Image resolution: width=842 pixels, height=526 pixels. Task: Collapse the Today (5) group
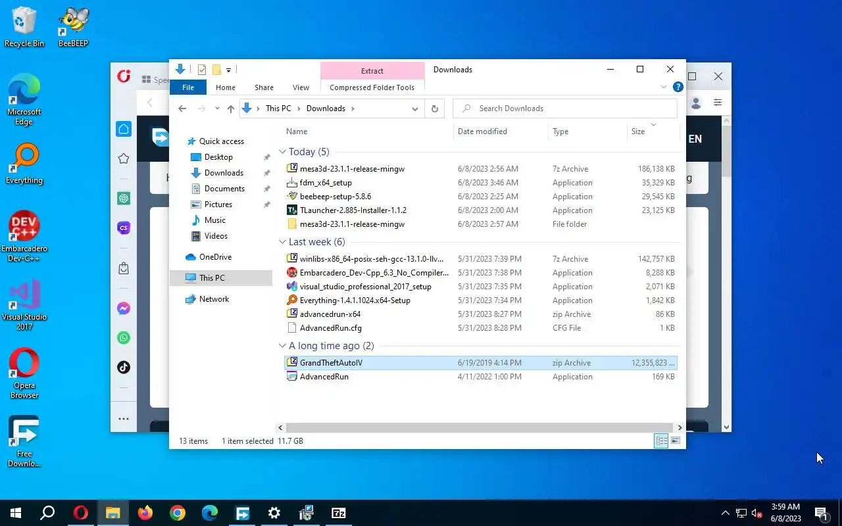tap(282, 152)
